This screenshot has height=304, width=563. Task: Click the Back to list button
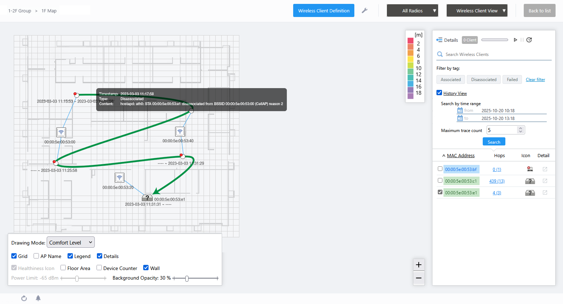click(540, 11)
